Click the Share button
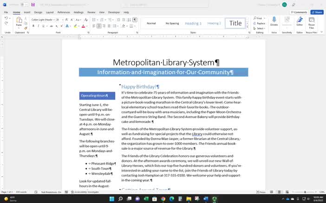This screenshot has height=203, width=326. pyautogui.click(x=317, y=12)
